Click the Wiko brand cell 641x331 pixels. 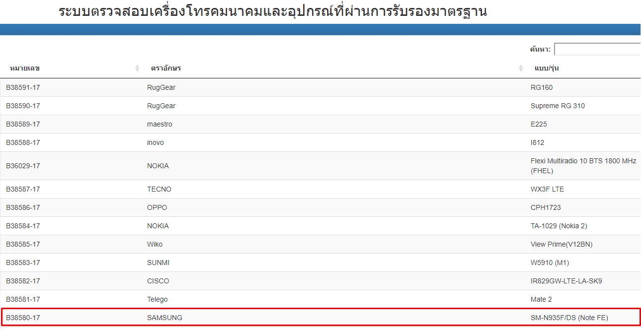(155, 245)
